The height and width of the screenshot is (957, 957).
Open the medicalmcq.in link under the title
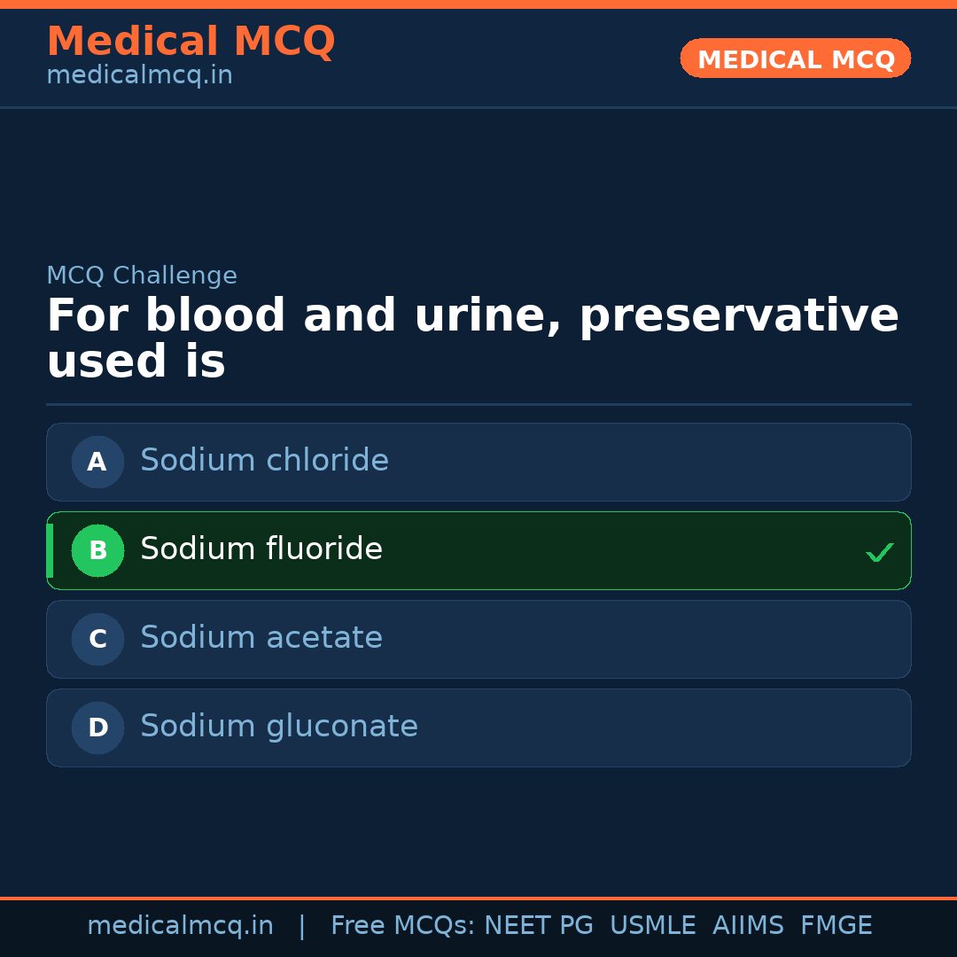tap(139, 76)
